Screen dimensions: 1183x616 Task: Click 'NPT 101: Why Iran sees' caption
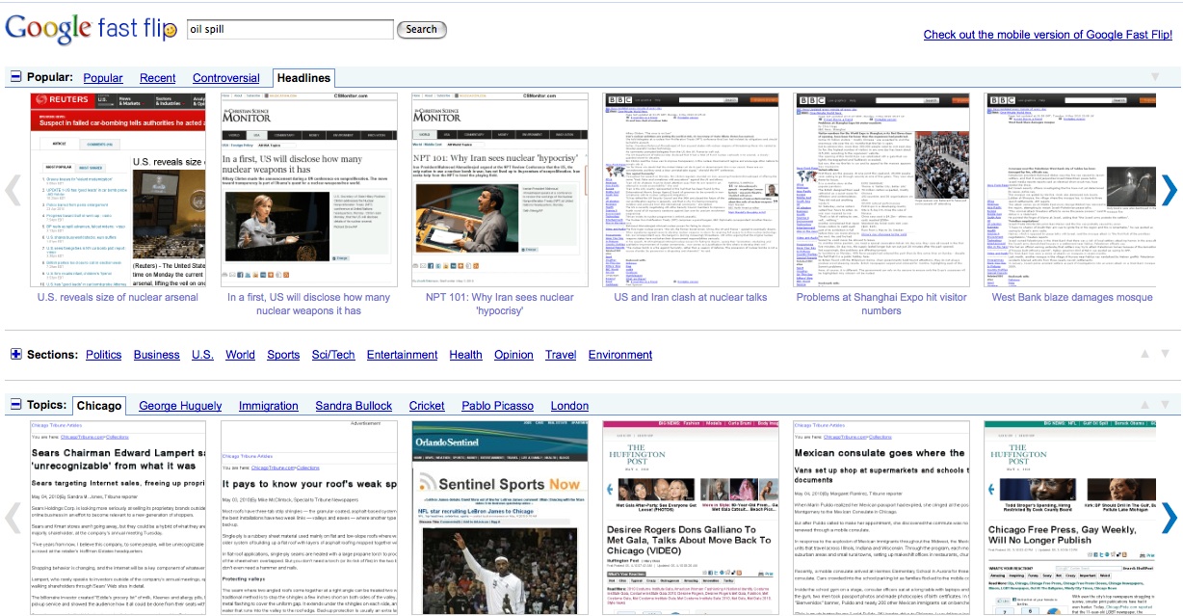coord(499,304)
